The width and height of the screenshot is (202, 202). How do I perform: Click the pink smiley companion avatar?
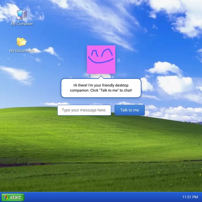coord(101,60)
